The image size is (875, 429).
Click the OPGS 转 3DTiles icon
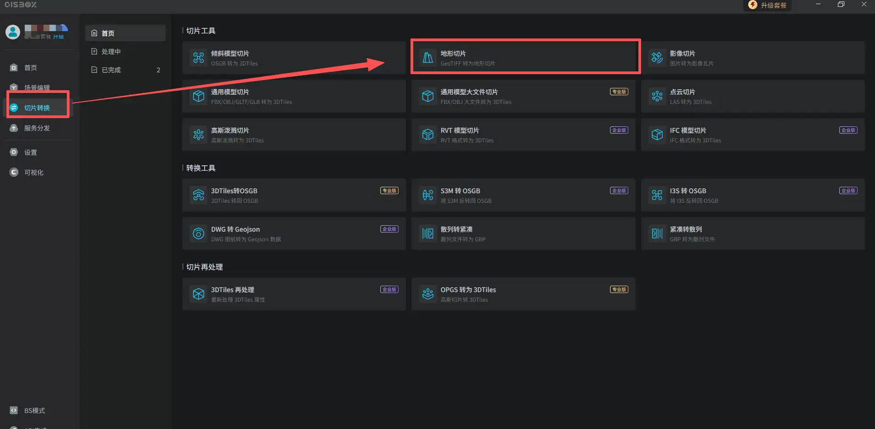pos(428,294)
